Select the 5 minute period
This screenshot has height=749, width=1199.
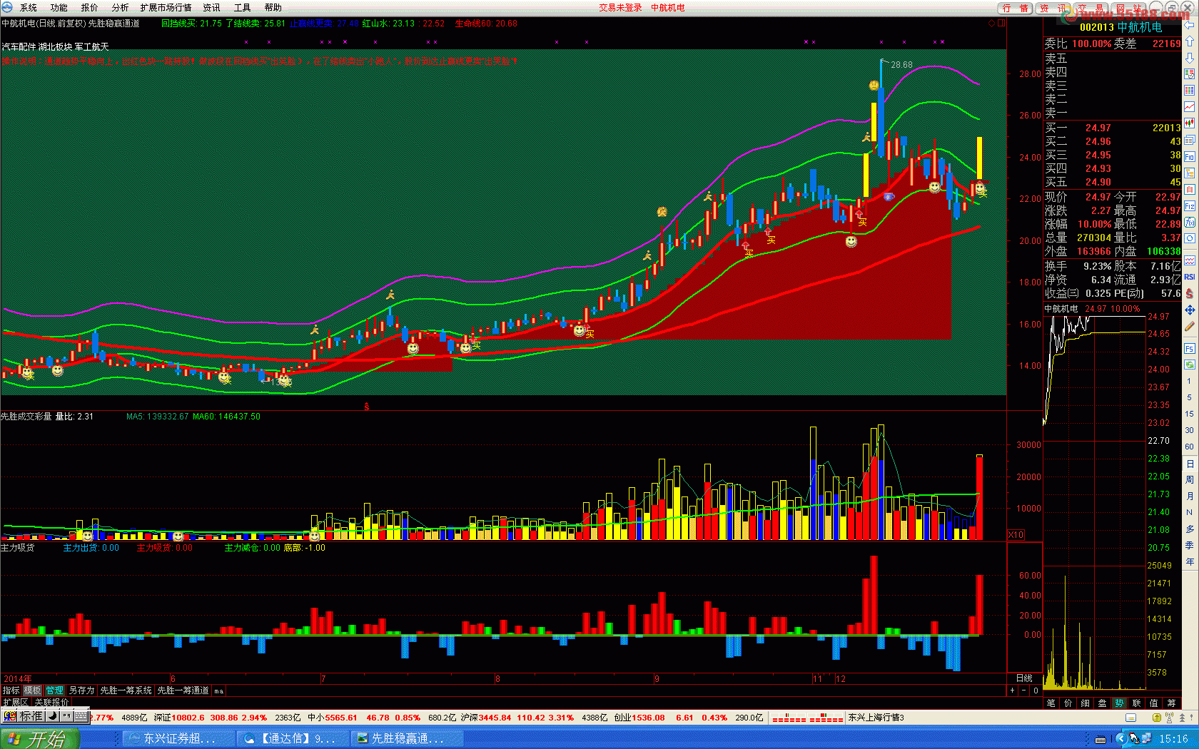click(x=1189, y=397)
